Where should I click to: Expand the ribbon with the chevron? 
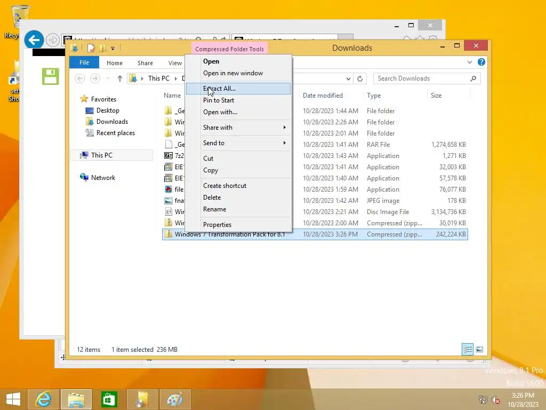click(x=469, y=62)
